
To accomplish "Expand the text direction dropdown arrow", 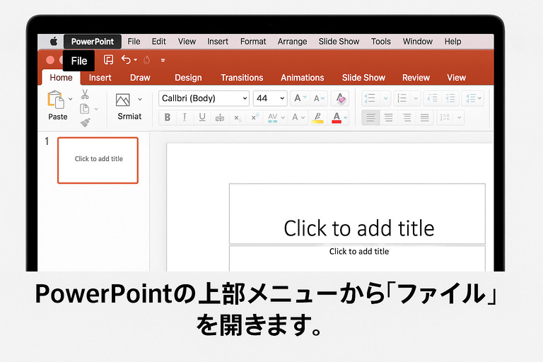I will tap(459, 118).
